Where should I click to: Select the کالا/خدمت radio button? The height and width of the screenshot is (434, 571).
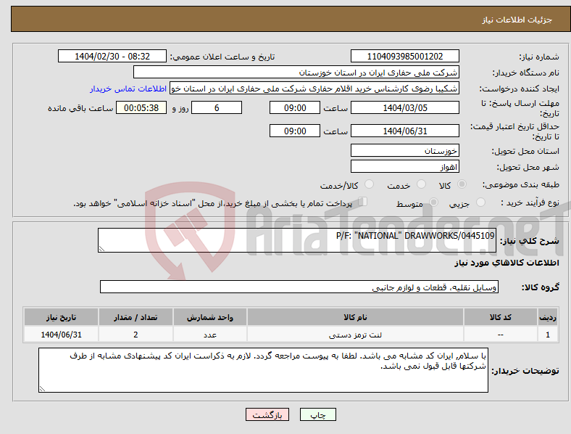[369, 184]
